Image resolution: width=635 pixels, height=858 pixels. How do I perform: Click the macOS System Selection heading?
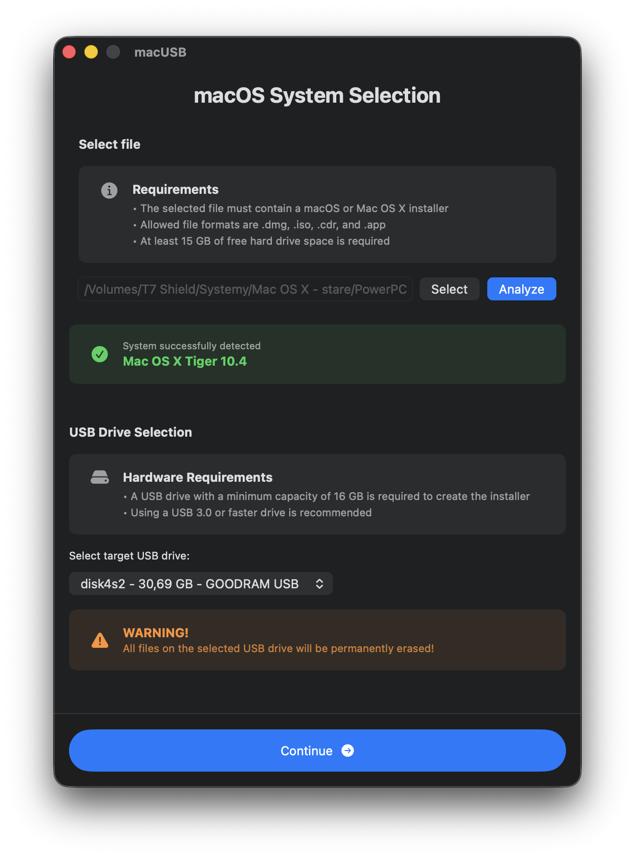pyautogui.click(x=317, y=95)
